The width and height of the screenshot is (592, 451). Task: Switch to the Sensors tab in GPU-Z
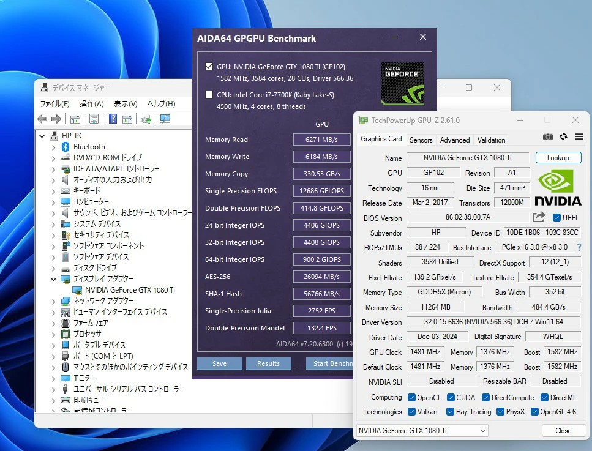coord(421,140)
